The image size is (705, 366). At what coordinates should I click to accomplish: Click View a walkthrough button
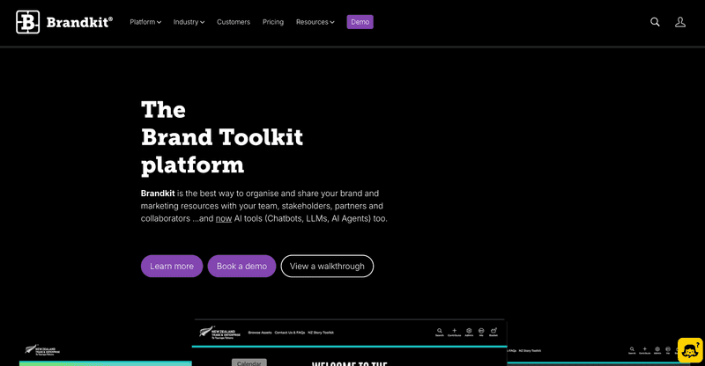(327, 267)
